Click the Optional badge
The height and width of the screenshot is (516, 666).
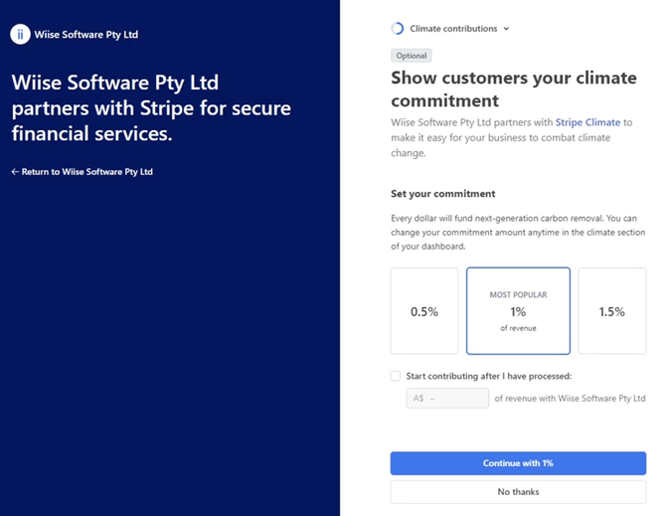(412, 56)
